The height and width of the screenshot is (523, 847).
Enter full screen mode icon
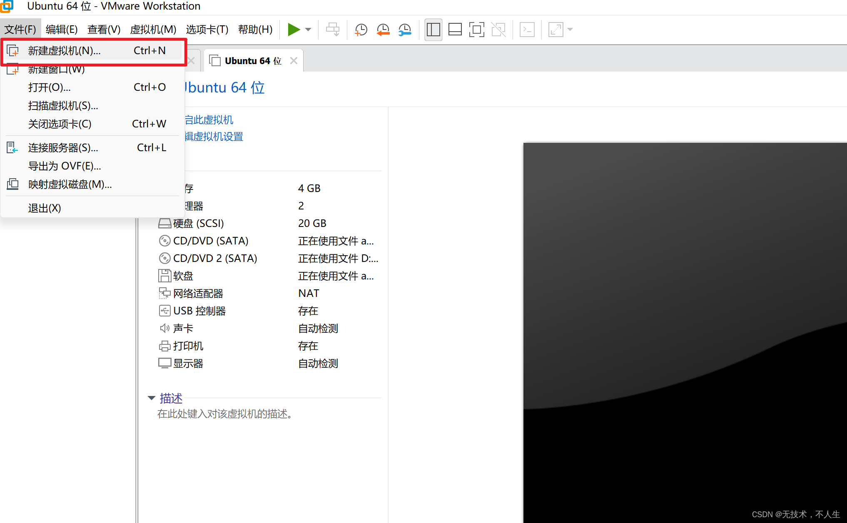[476, 30]
